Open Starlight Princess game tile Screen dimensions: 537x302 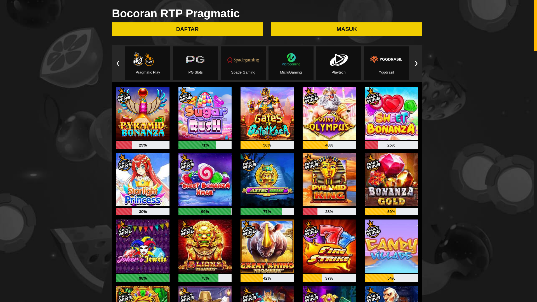[143, 180]
